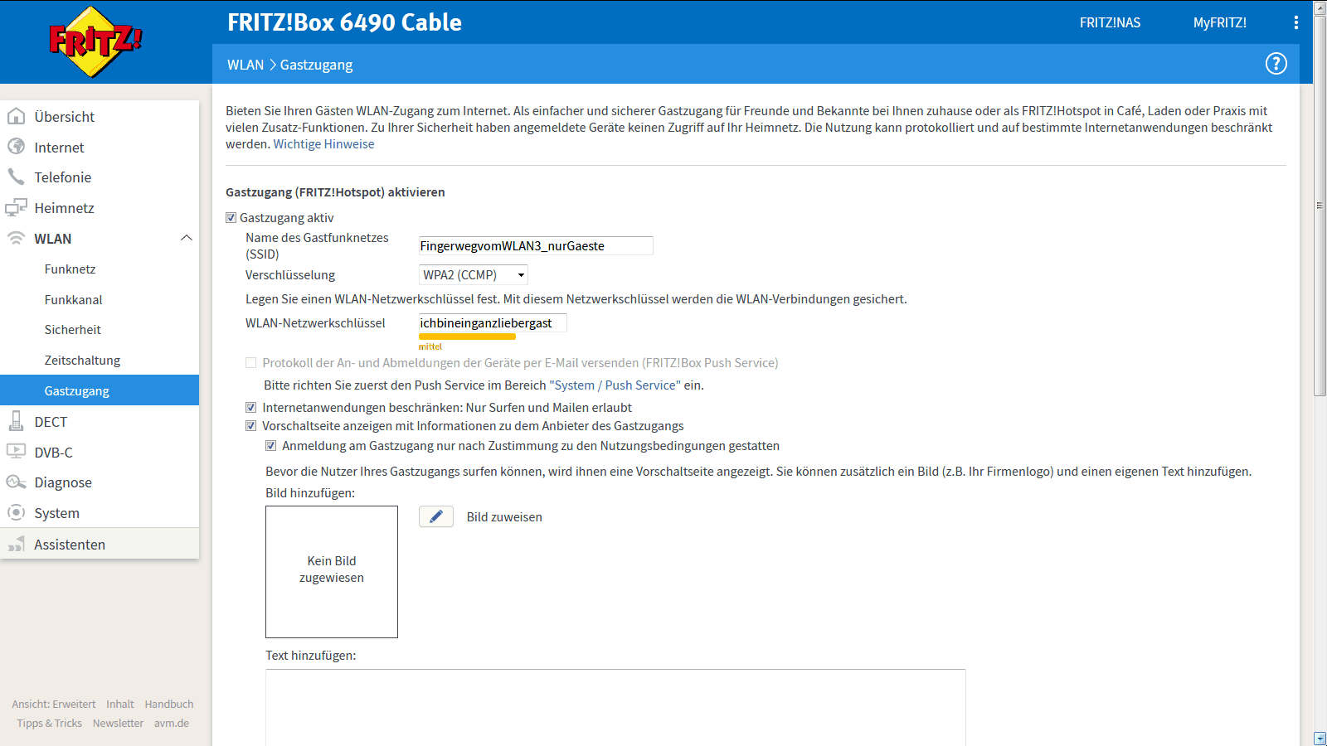Viewport: 1327px width, 746px height.
Task: Toggle Anmeldung nur nach Zustimmung checkbox
Action: tap(270, 446)
